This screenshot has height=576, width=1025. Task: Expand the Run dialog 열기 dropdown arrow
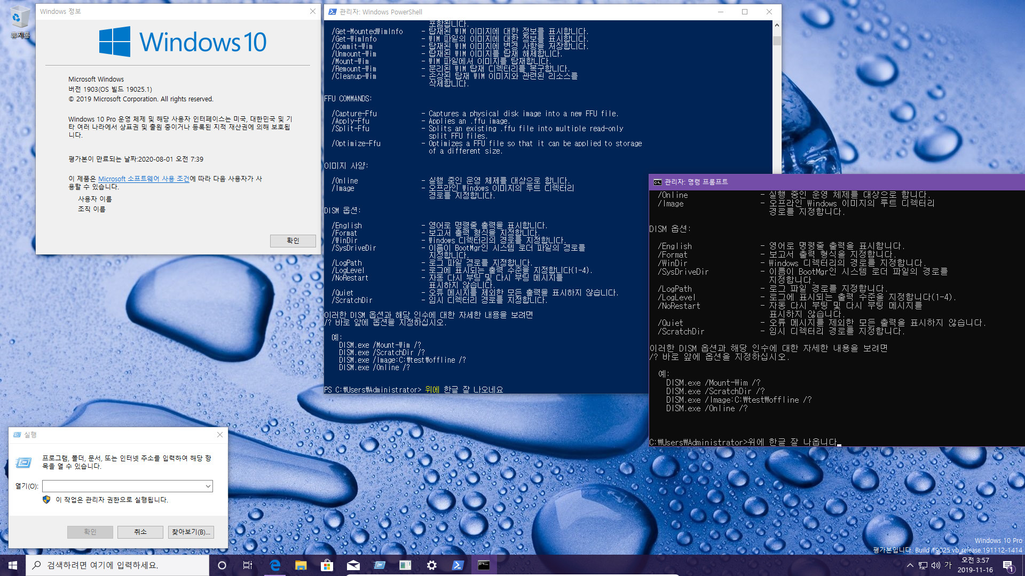[x=208, y=486]
